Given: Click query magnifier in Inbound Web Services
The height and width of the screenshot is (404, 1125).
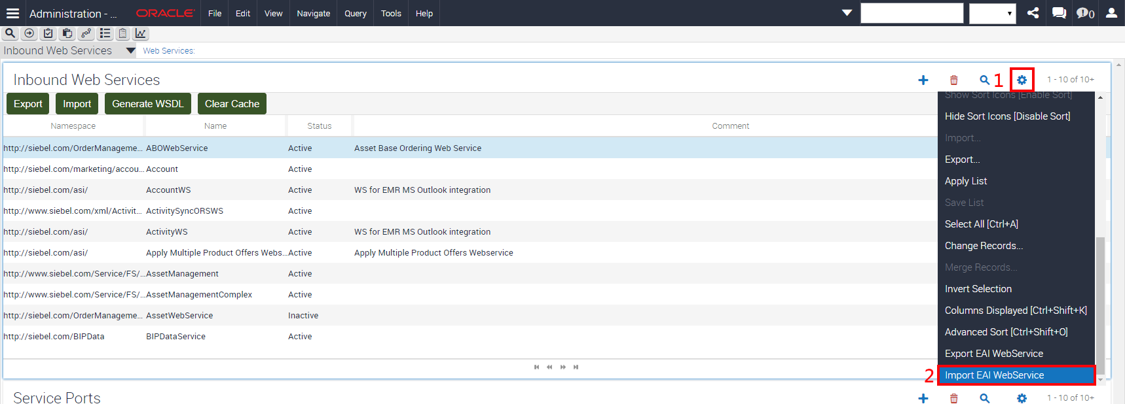Looking at the screenshot, I should click(984, 80).
